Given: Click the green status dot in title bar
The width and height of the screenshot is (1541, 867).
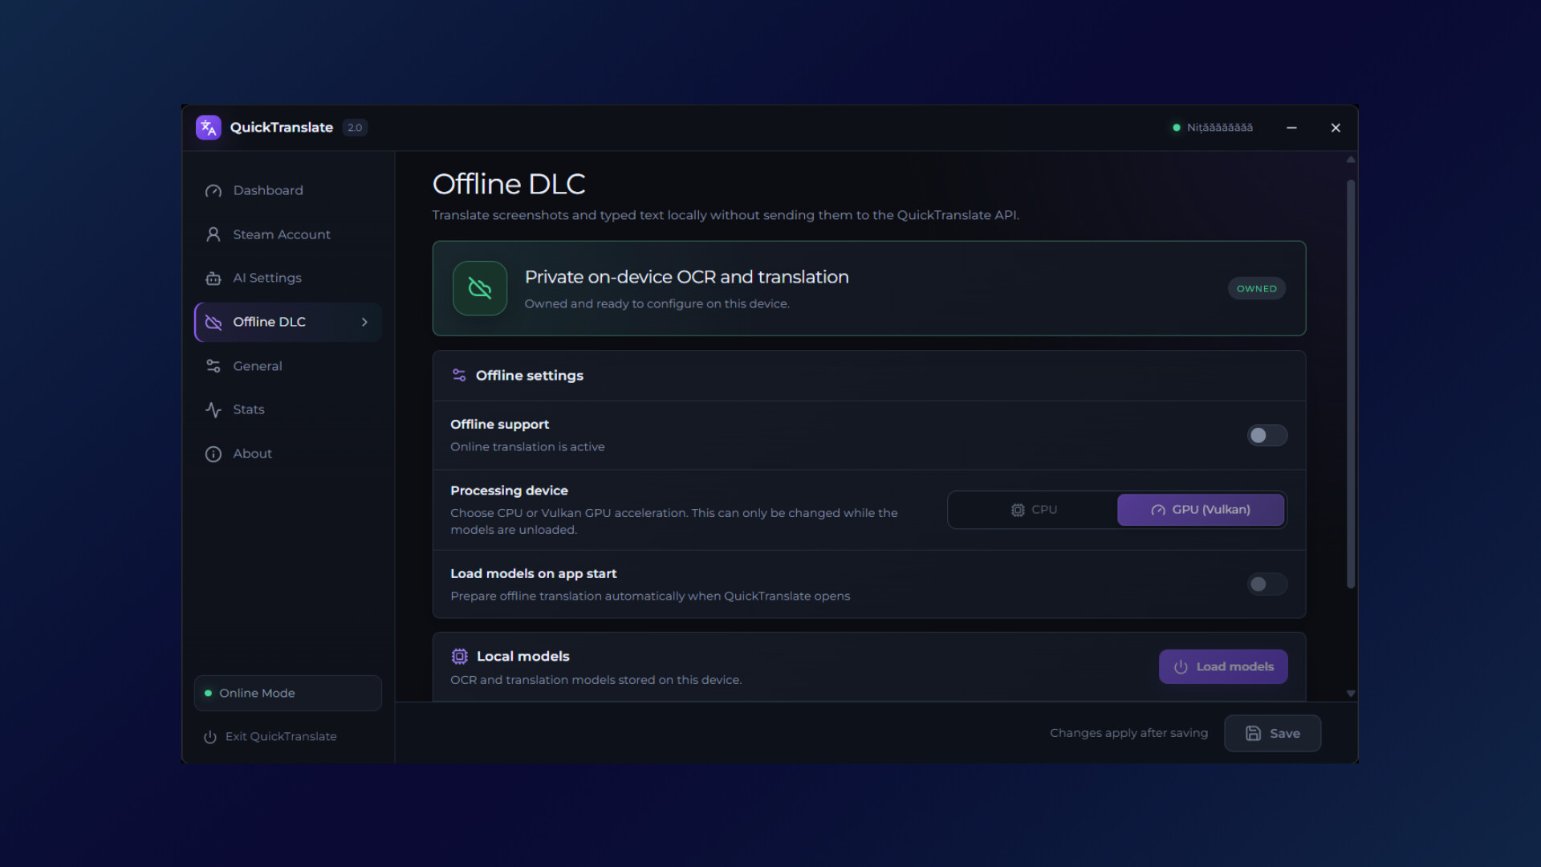Looking at the screenshot, I should [1177, 128].
